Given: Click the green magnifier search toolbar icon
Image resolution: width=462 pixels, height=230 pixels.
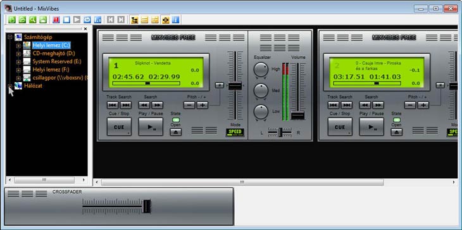Looking at the screenshot, I should (x=33, y=20).
